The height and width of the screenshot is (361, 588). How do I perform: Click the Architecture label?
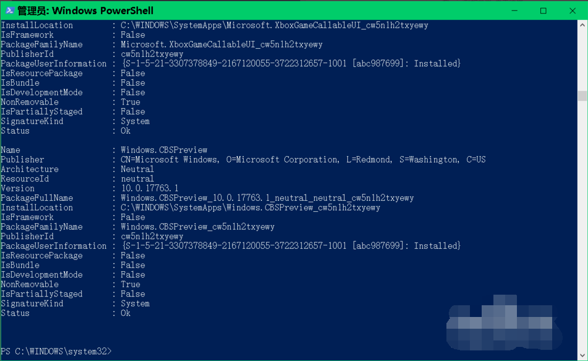29,169
